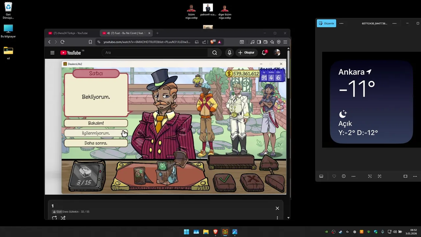The image size is (421, 237).
Task: Open clock showing 06:52 and date
Action: tap(411, 232)
